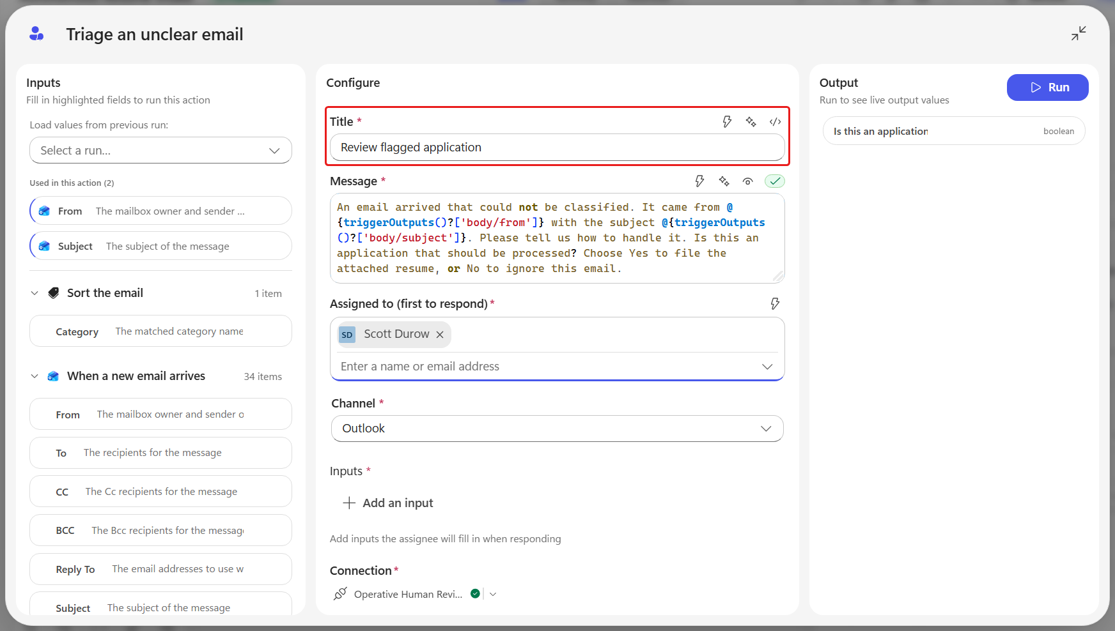1115x631 pixels.
Task: Click the 1 item count label
Action: [268, 294]
